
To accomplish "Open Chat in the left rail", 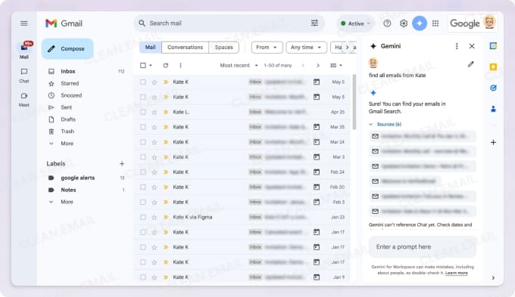I will click(24, 76).
